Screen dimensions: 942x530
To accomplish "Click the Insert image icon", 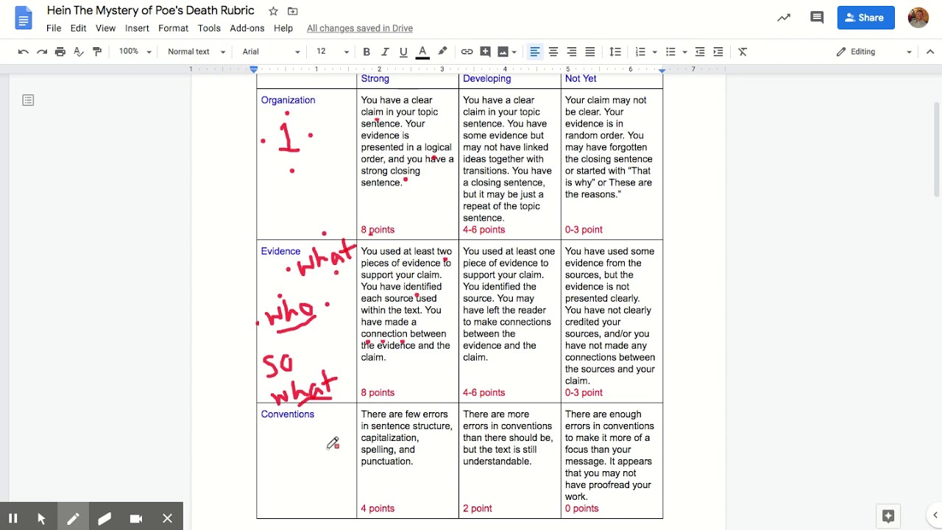I will [503, 52].
